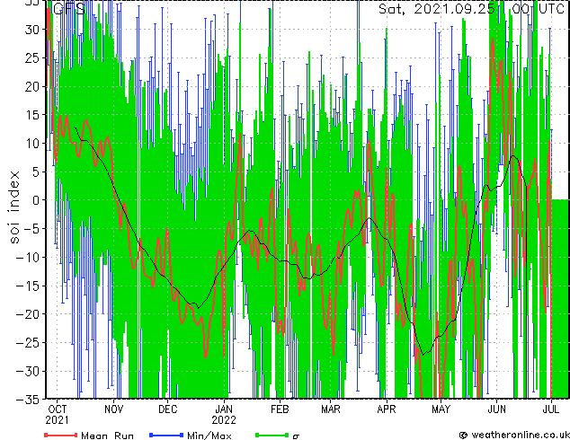
Task: Click the FEB month label
Action: coord(280,409)
